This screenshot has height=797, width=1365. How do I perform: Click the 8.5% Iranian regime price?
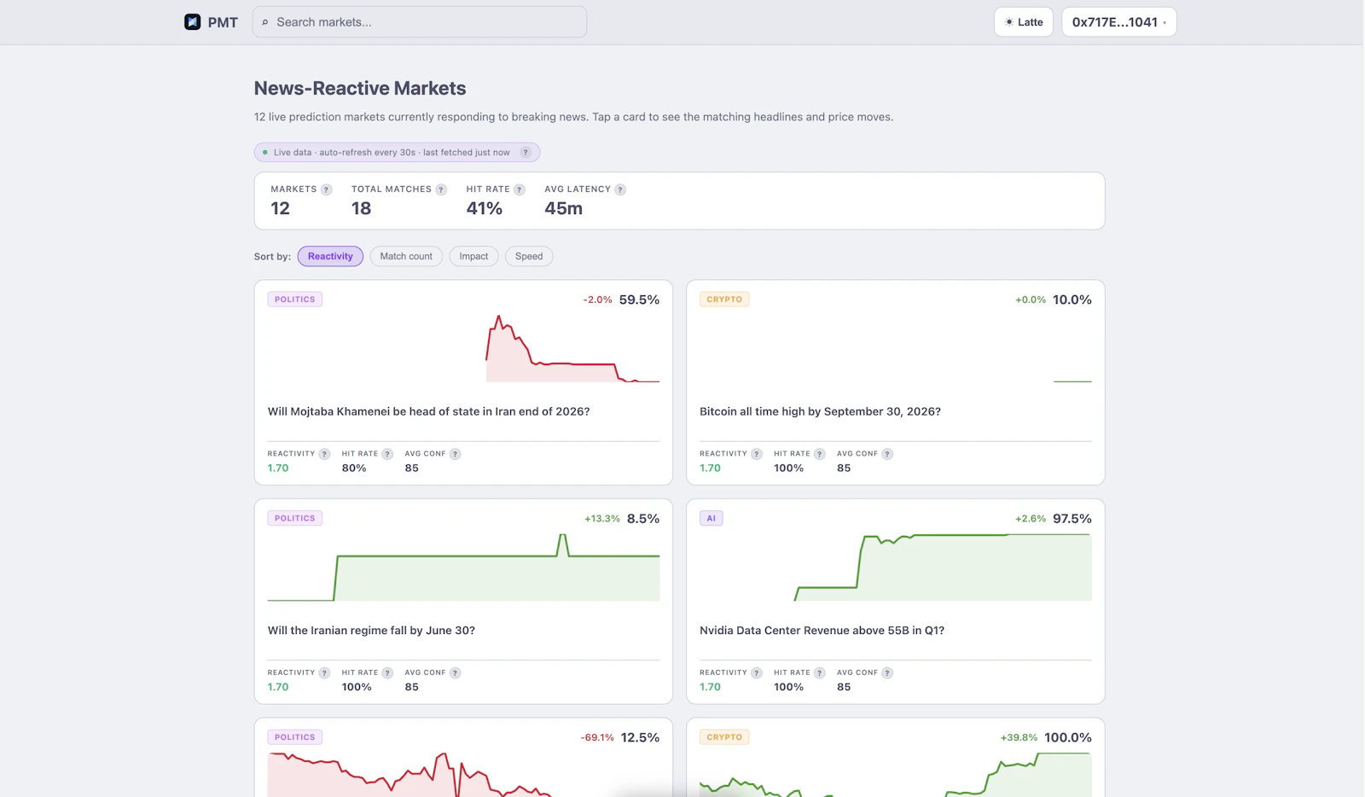pos(643,519)
